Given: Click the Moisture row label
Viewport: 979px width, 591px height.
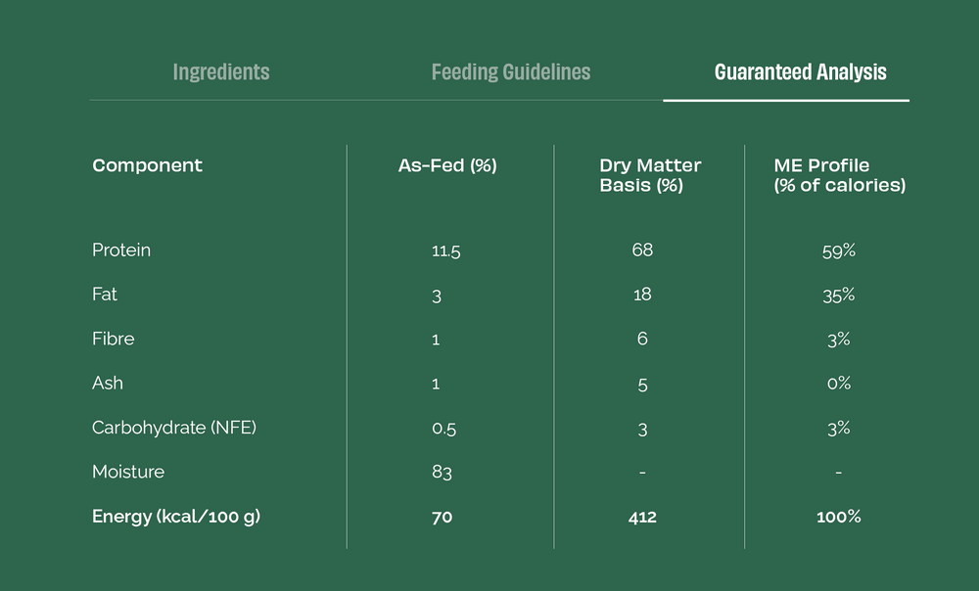Looking at the screenshot, I should 128,472.
